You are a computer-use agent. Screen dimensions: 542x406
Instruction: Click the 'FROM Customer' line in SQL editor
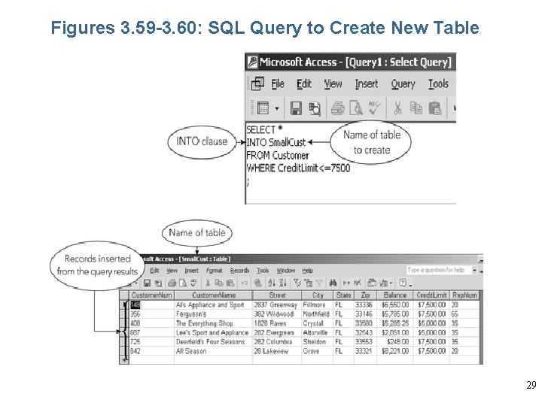278,156
